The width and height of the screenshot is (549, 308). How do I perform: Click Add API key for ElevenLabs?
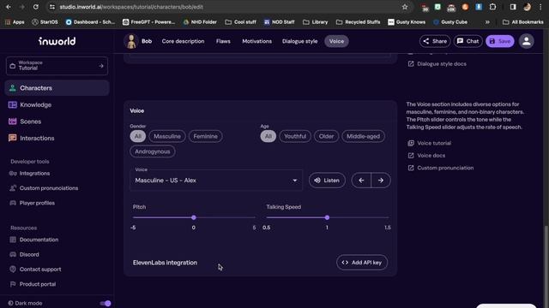362,263
